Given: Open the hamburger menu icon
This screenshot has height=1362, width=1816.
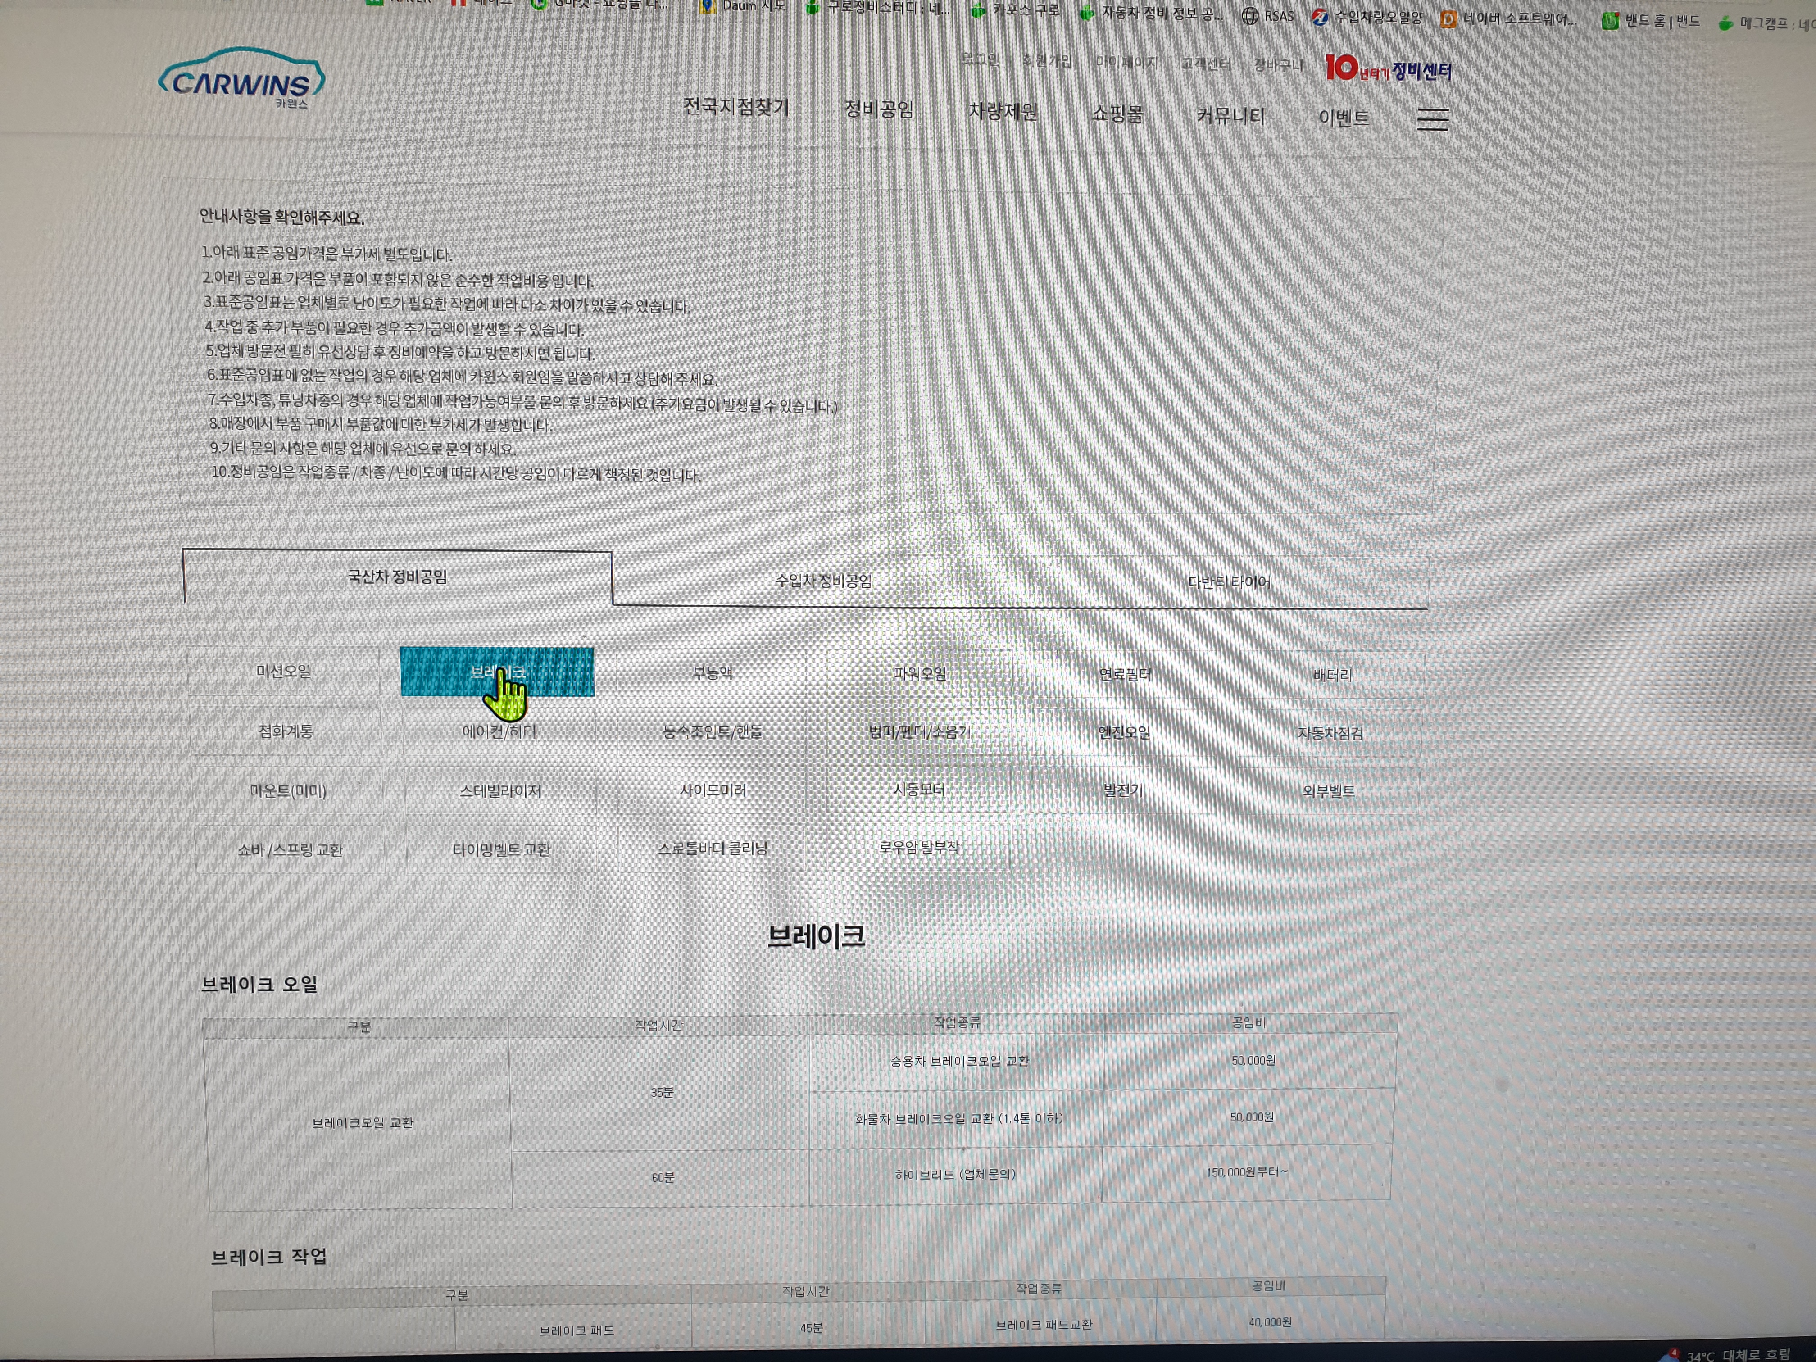Looking at the screenshot, I should (x=1433, y=119).
